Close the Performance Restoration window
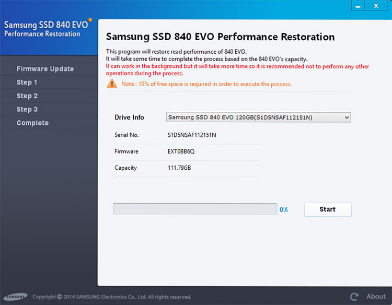 point(376,6)
